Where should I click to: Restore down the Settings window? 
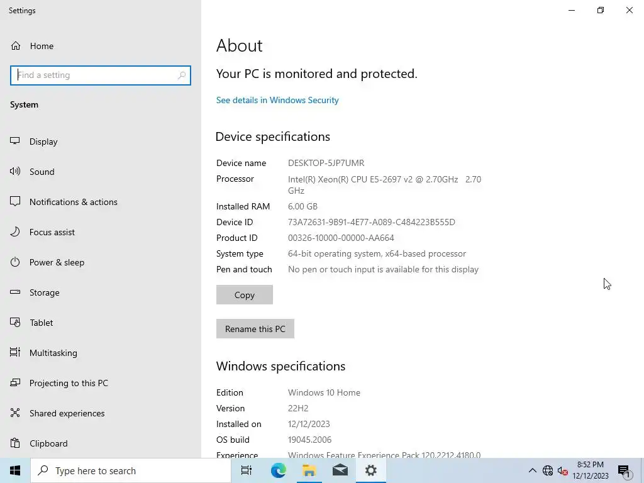click(x=601, y=10)
